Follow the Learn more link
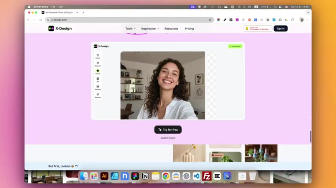Viewport: 336px width, 188px height. [x=168, y=138]
